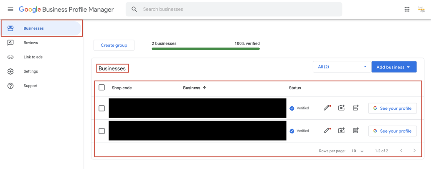Viewport: 431px width, 169px height.
Task: Click the 100% verified text
Action: click(247, 43)
